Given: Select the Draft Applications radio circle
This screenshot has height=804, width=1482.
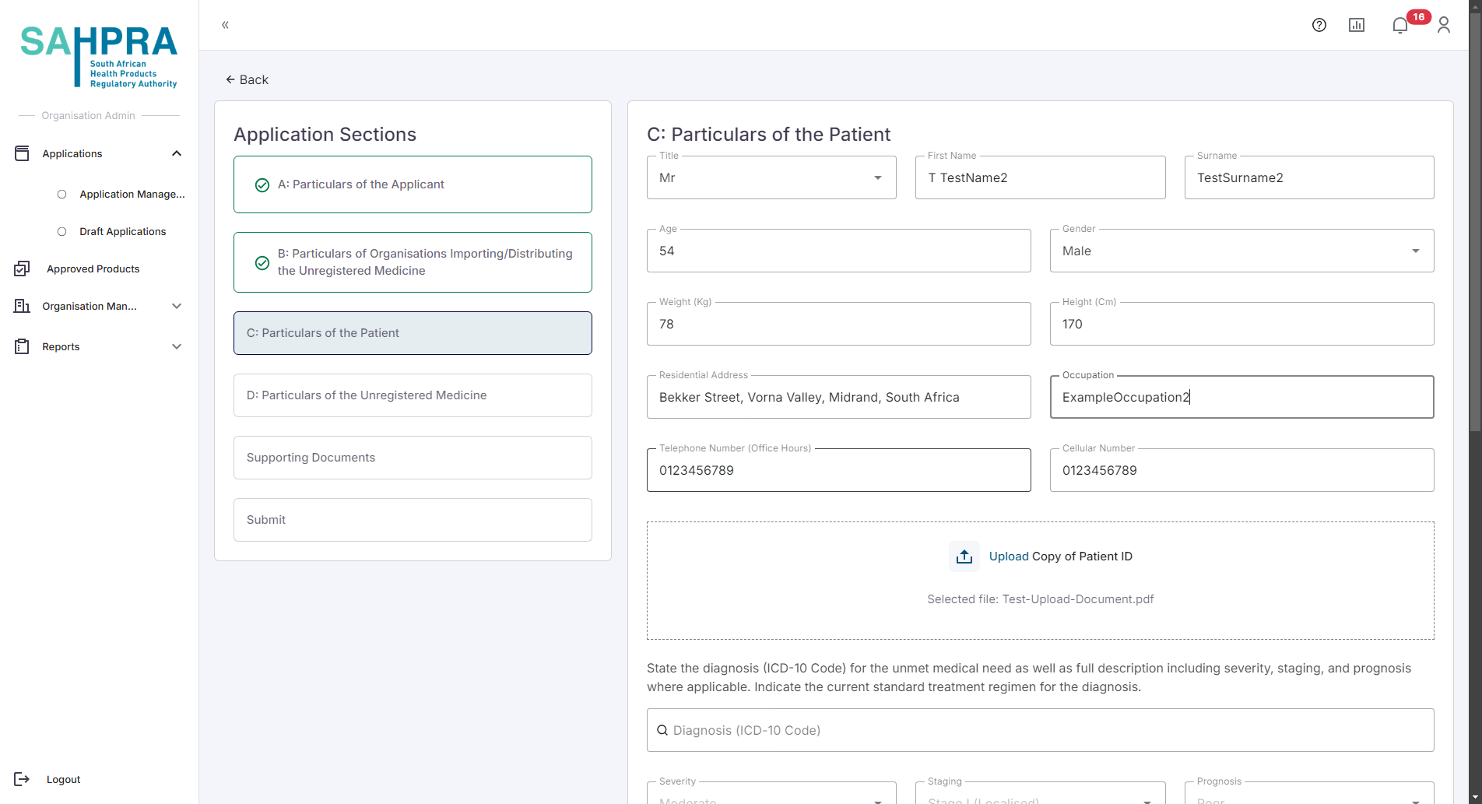Looking at the screenshot, I should pyautogui.click(x=62, y=231).
